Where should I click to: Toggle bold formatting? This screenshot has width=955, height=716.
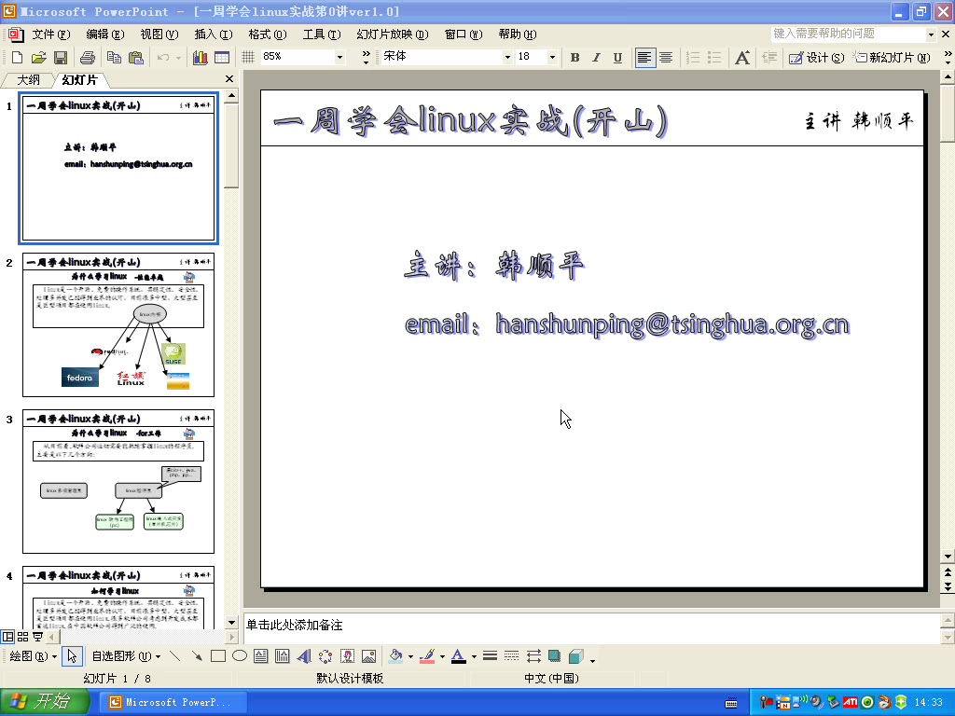click(574, 57)
